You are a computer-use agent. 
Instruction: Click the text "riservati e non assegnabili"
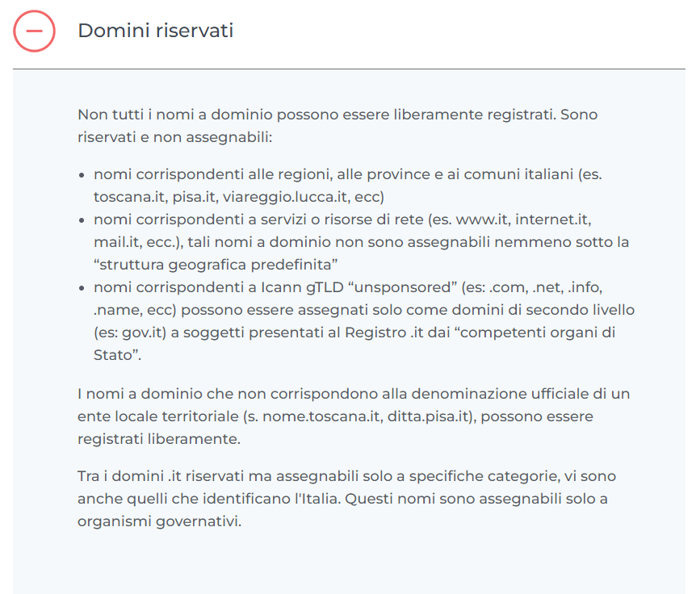point(175,137)
